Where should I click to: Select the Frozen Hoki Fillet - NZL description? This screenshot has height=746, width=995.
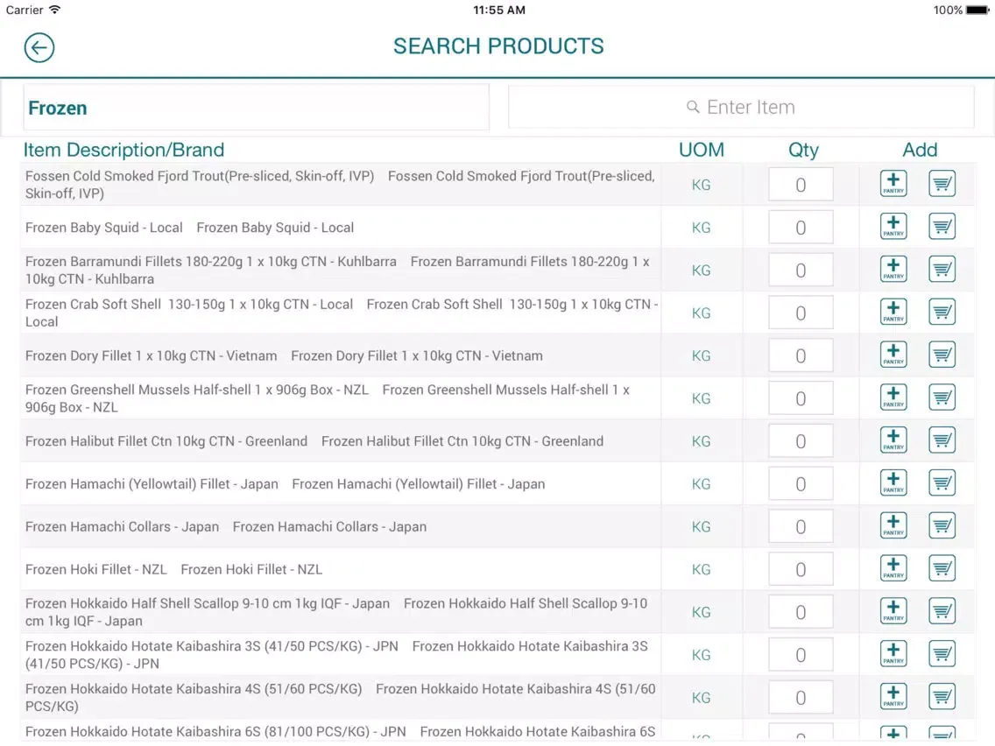tap(174, 569)
